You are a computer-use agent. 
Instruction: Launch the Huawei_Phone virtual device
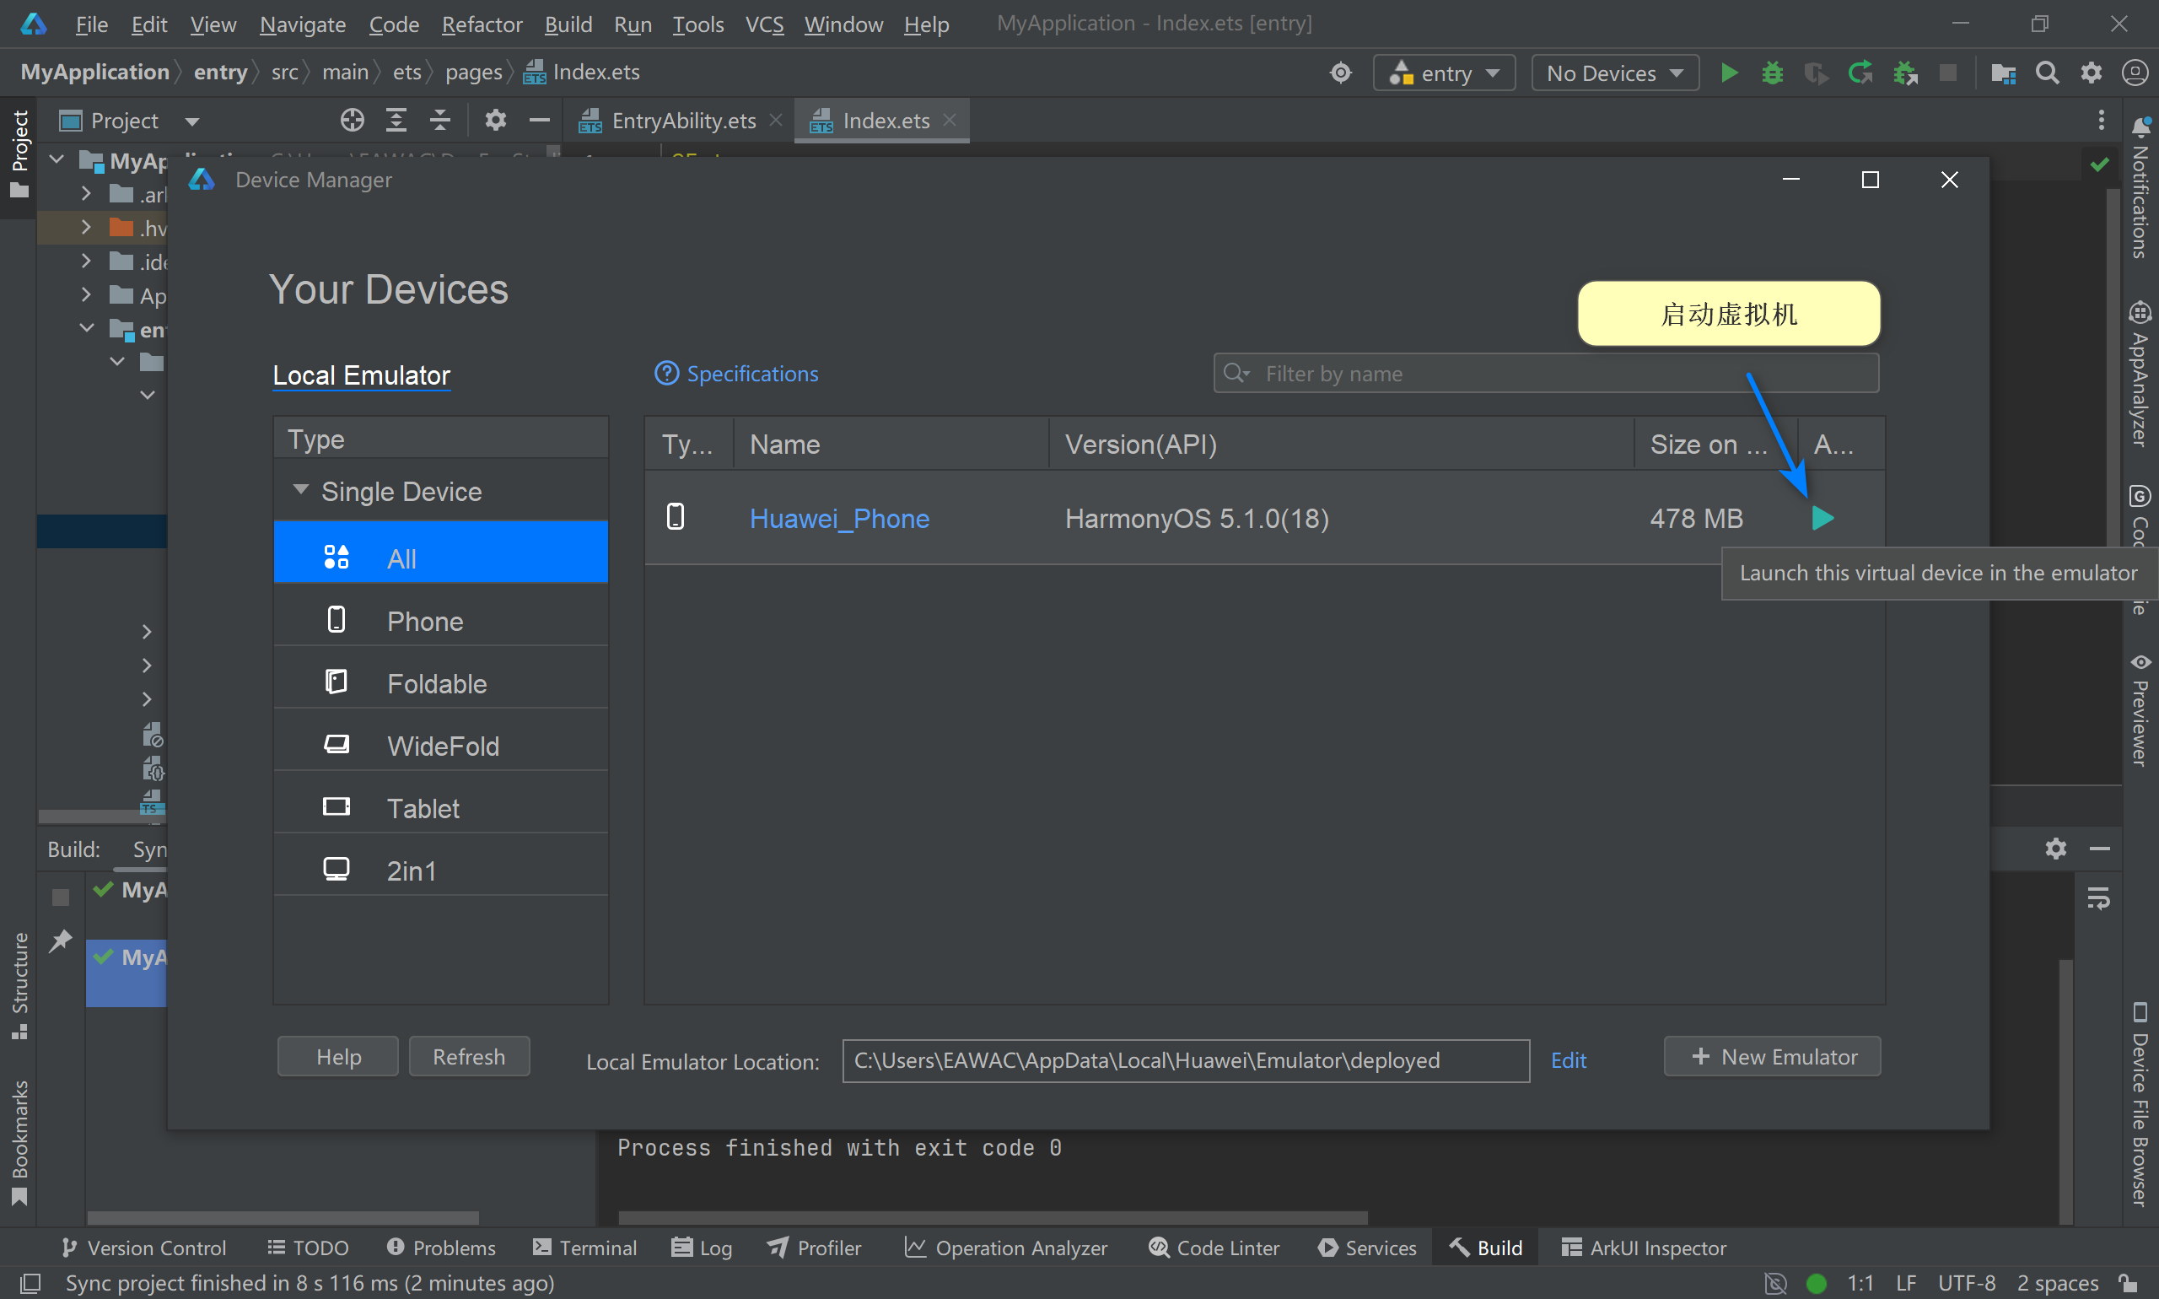1822,518
